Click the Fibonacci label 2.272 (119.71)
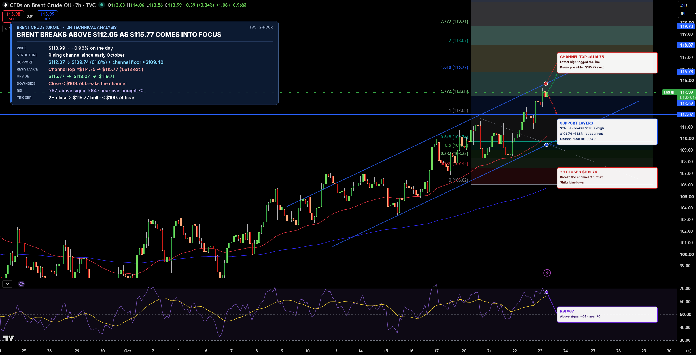The image size is (696, 355). (x=454, y=22)
